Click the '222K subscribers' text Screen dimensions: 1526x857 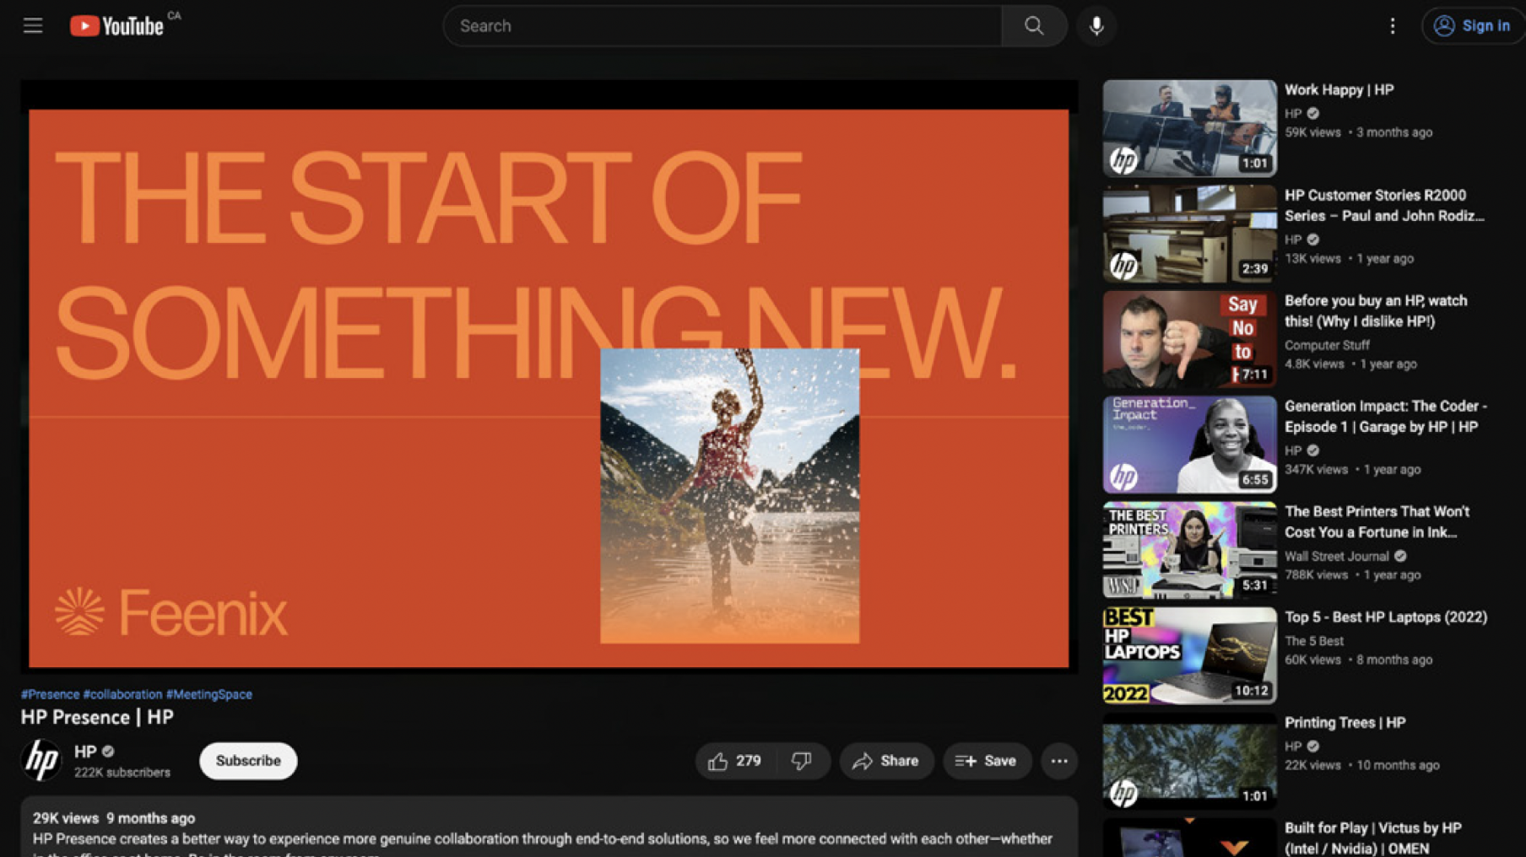click(x=122, y=772)
